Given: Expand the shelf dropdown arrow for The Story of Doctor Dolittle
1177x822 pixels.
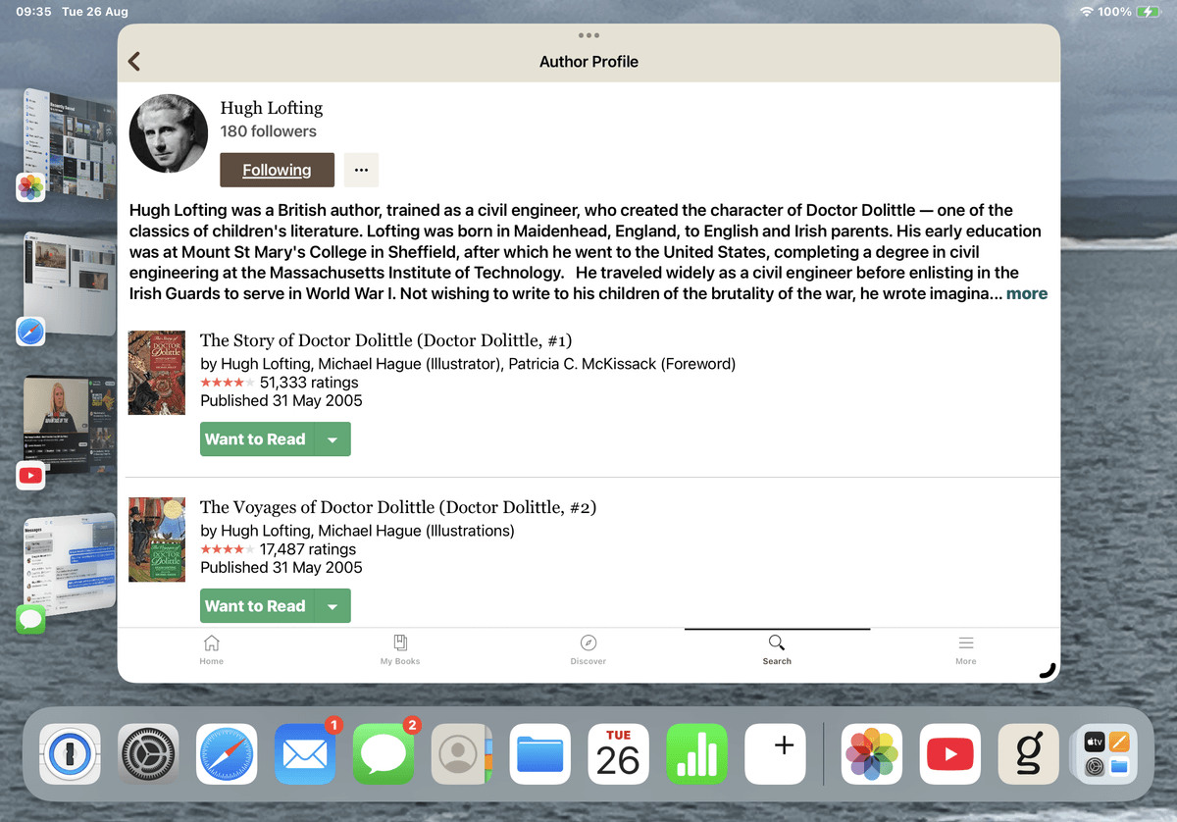Looking at the screenshot, I should pos(333,439).
